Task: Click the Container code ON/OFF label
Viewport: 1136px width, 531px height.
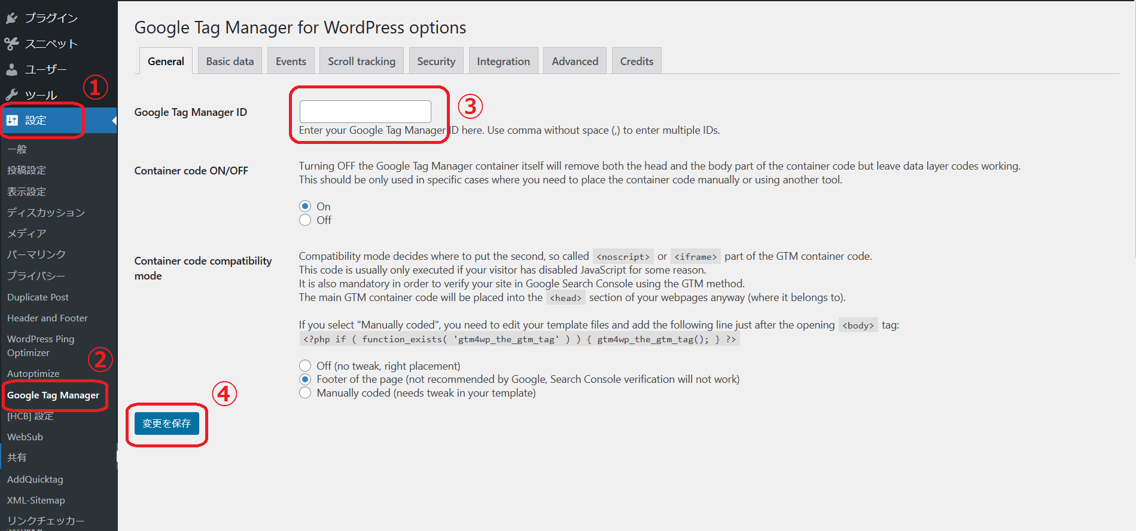Action: tap(191, 171)
